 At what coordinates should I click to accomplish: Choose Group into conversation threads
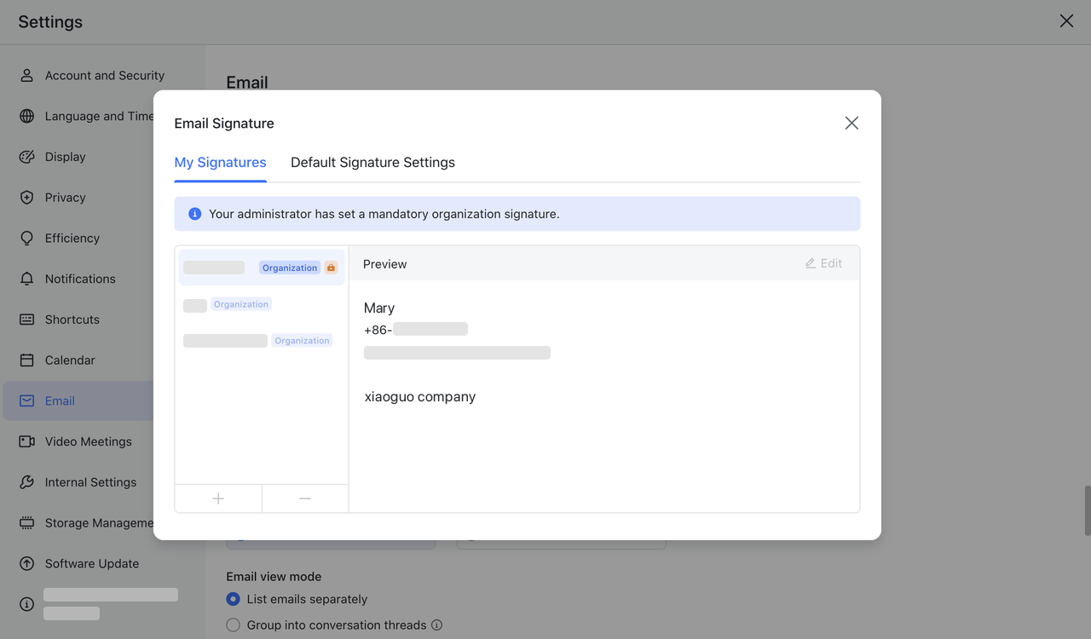[233, 625]
